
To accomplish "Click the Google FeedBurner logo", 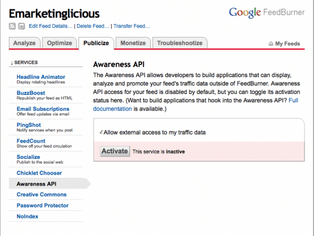I will (x=266, y=12).
